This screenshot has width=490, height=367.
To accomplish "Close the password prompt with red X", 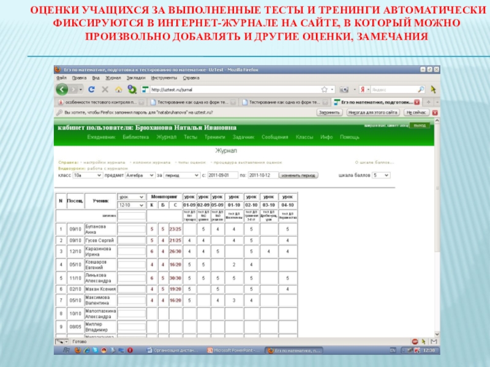I will pos(435,113).
